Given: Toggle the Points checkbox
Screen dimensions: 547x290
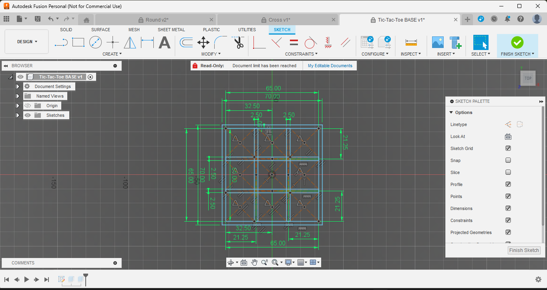Looking at the screenshot, I should (x=508, y=196).
